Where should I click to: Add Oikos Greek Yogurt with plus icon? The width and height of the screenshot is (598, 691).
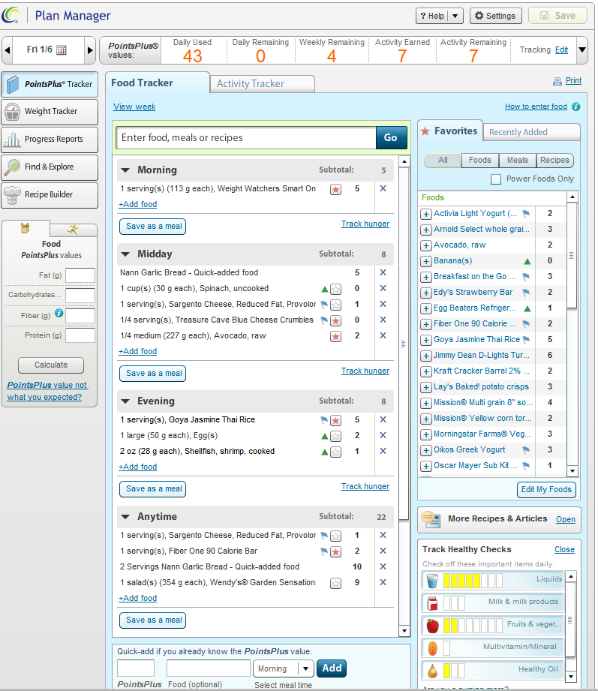coord(425,450)
